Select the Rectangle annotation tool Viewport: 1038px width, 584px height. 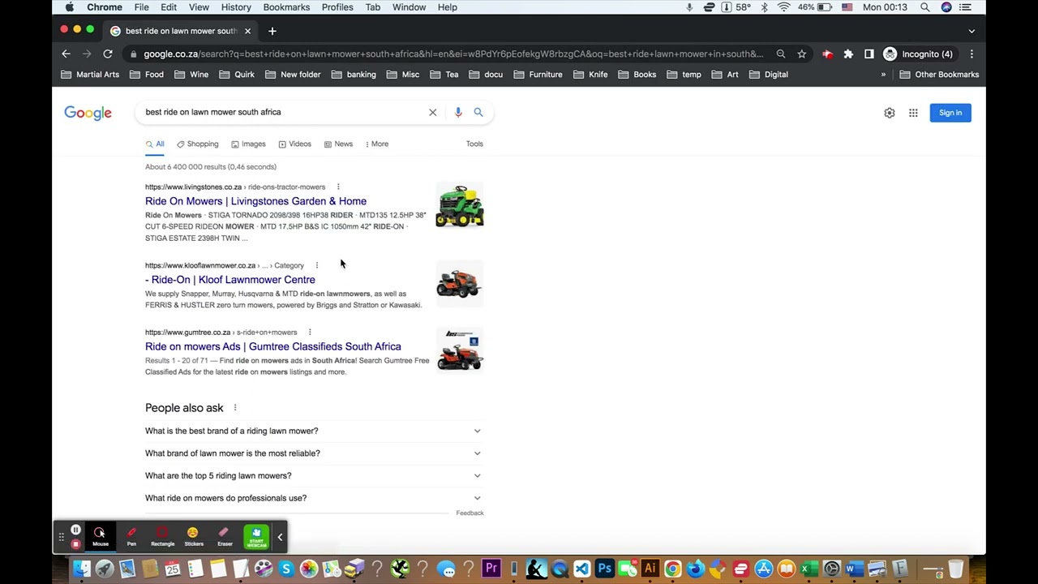[162, 537]
